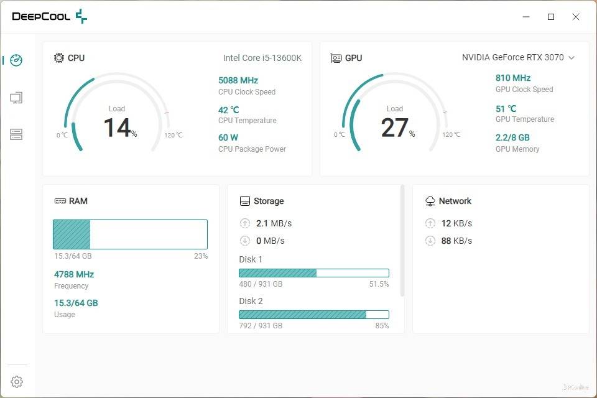Image resolution: width=597 pixels, height=398 pixels.
Task: Click the teal 15.3/64 GB usage value
Action: click(76, 303)
